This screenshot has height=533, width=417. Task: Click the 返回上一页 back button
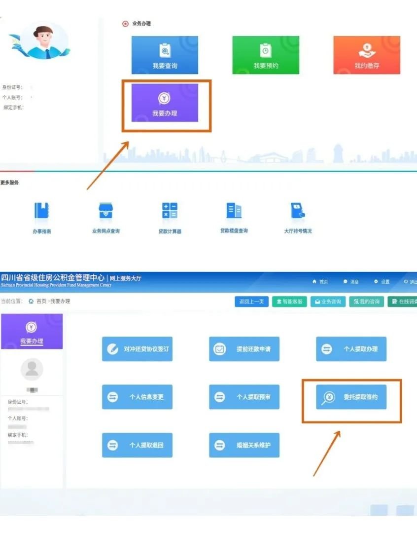tap(251, 302)
